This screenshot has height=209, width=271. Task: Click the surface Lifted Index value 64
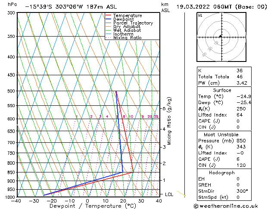(x=240, y=115)
